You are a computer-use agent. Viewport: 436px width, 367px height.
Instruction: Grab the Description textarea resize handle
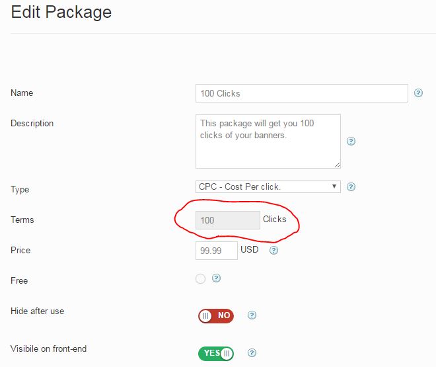click(337, 165)
